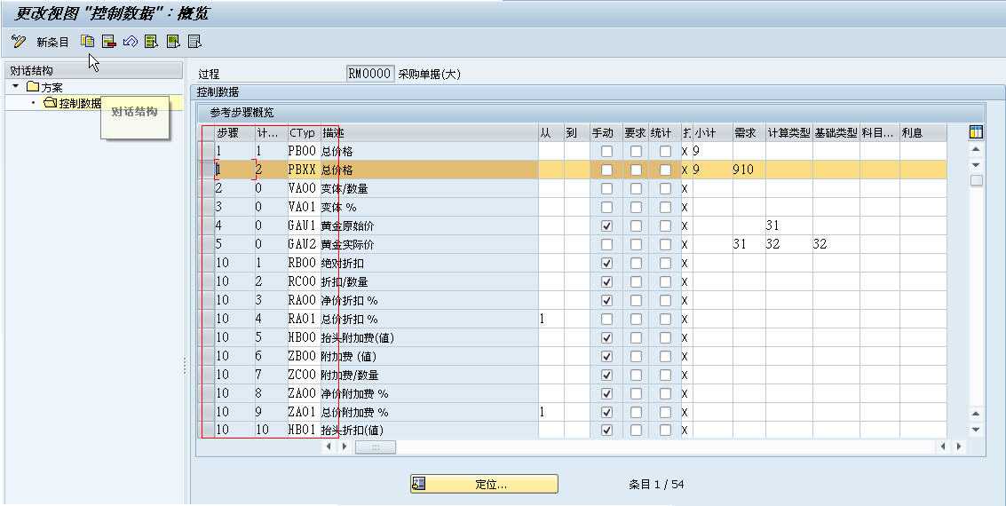The height and width of the screenshot is (506, 1006).
Task: Click the deselect all icon
Action: coord(195,42)
